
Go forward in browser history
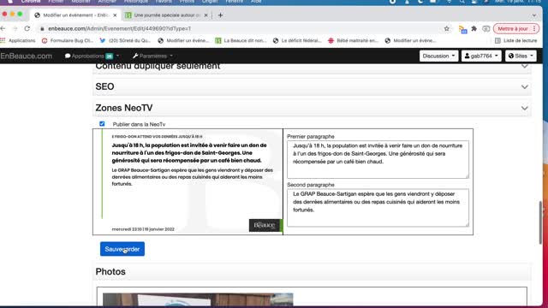click(x=15, y=28)
